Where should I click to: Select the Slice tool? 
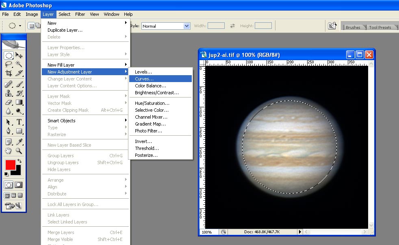point(19,73)
